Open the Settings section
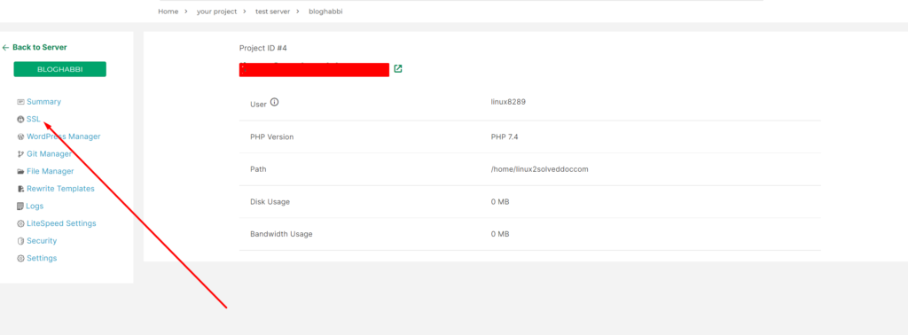Image resolution: width=908 pixels, height=335 pixels. [x=42, y=258]
